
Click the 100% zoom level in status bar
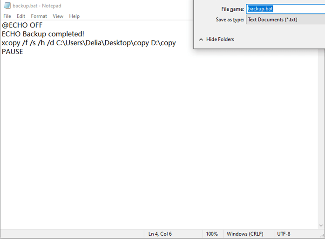coord(212,234)
